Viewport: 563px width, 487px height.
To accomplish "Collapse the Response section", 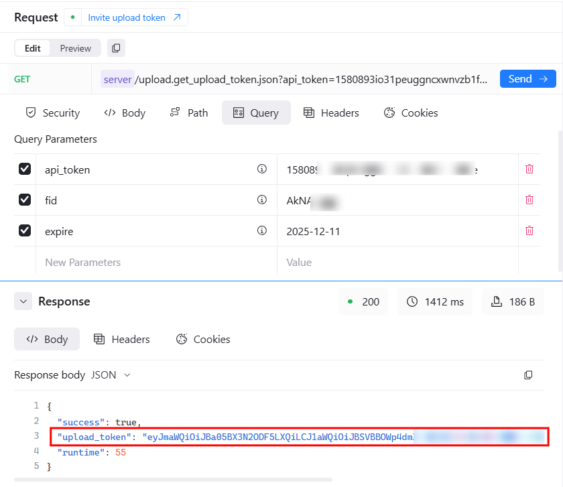I will 23,301.
